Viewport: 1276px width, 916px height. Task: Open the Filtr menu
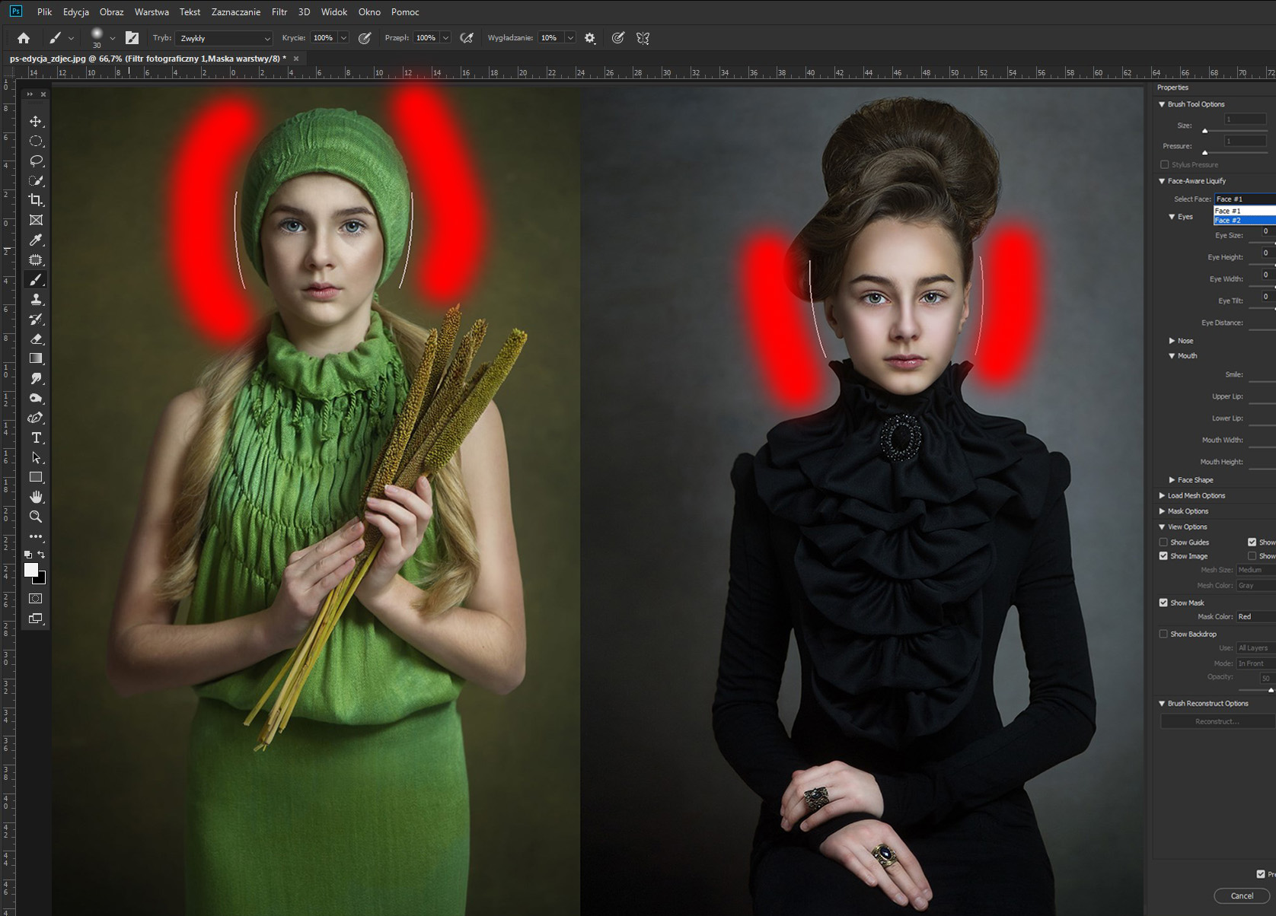tap(279, 12)
